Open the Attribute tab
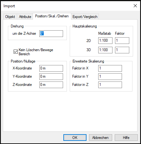The image size is (141, 144). point(25,17)
